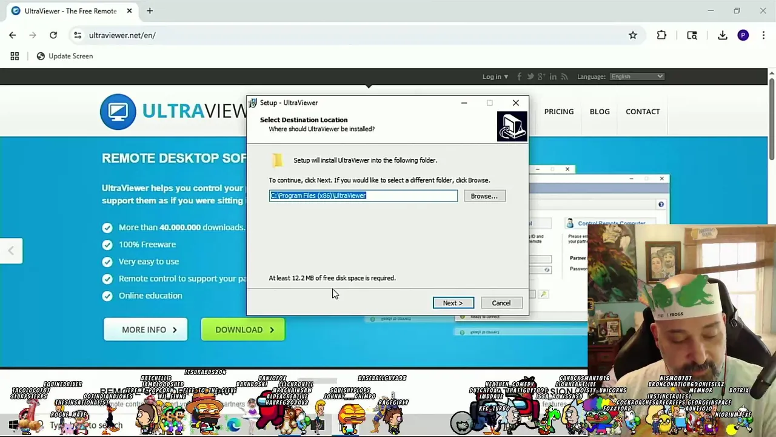Click the MORE INFO button
Viewport: 776px width, 437px height.
(x=145, y=330)
